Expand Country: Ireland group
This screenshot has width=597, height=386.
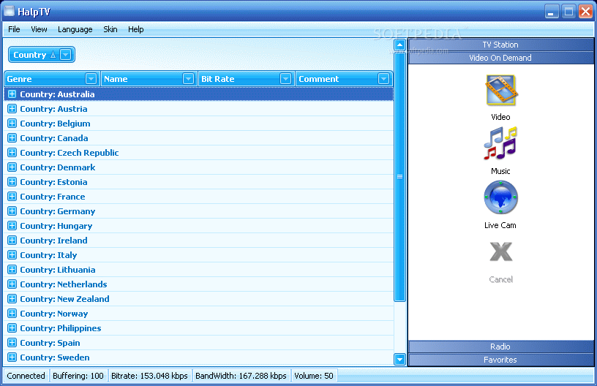click(12, 241)
